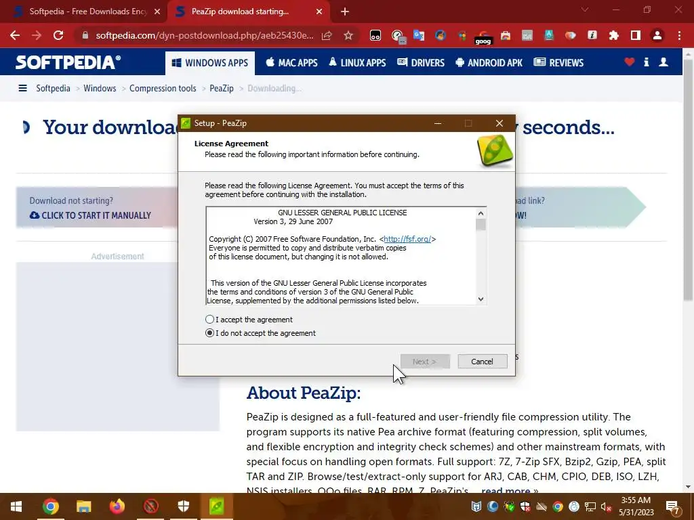Go forward in browser history
This screenshot has height=520, width=694.
[37, 35]
